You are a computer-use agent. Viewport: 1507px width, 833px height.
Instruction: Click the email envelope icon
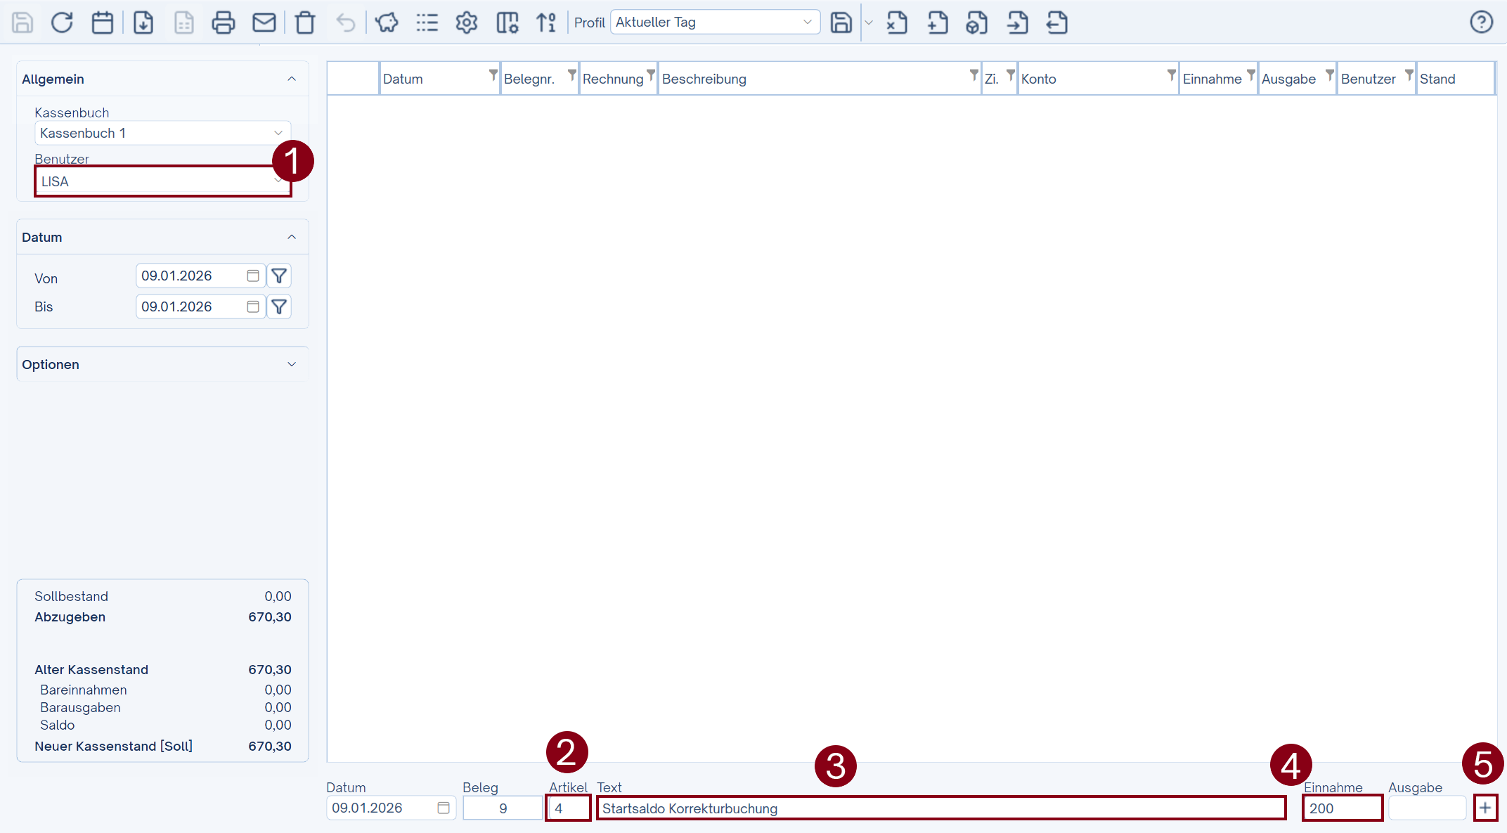coord(264,22)
